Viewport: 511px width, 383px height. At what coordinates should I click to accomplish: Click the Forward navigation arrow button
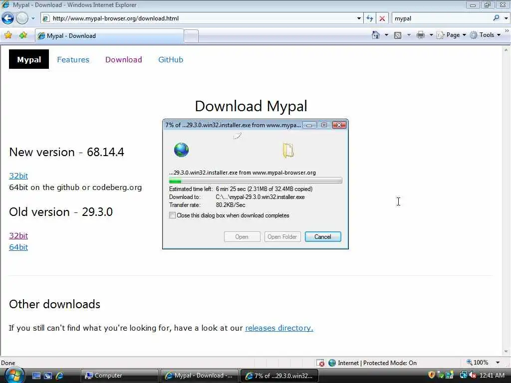(x=22, y=18)
